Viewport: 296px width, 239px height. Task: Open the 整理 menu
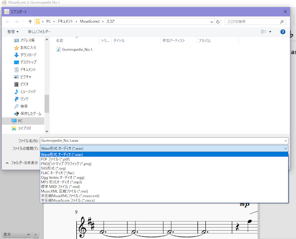tap(13, 31)
